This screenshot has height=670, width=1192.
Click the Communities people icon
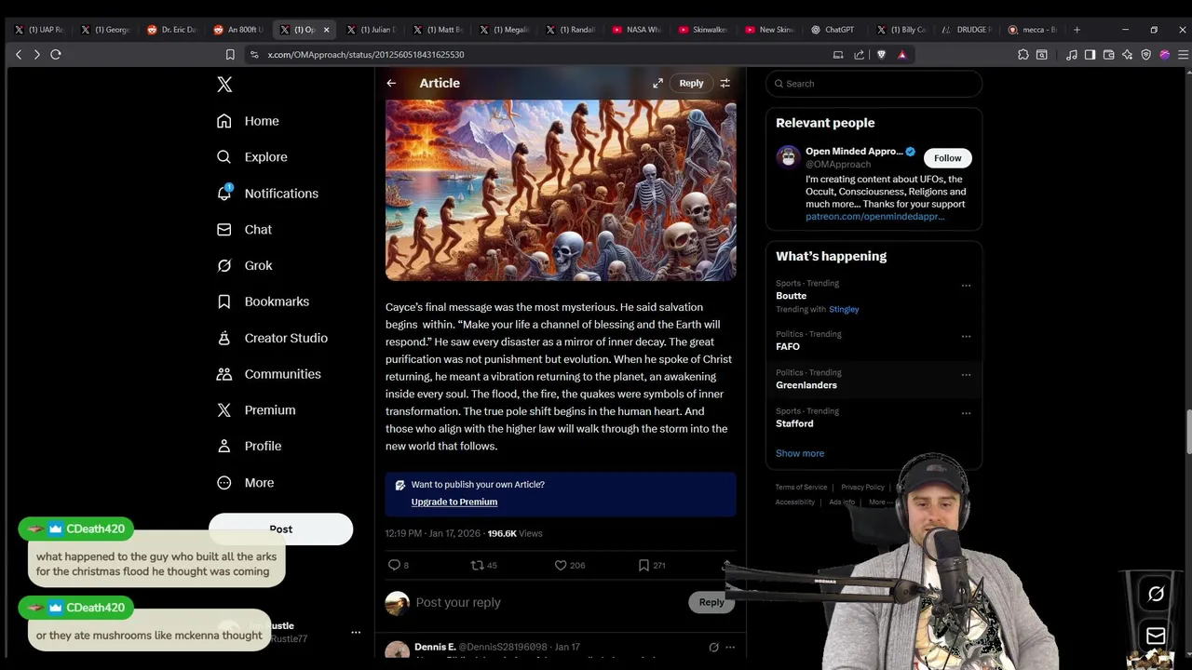coord(223,374)
